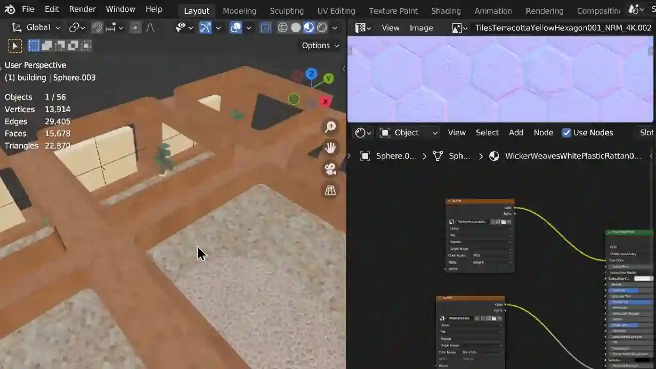Enable Material Preview viewport shading
656x369 pixels.
coord(309,28)
